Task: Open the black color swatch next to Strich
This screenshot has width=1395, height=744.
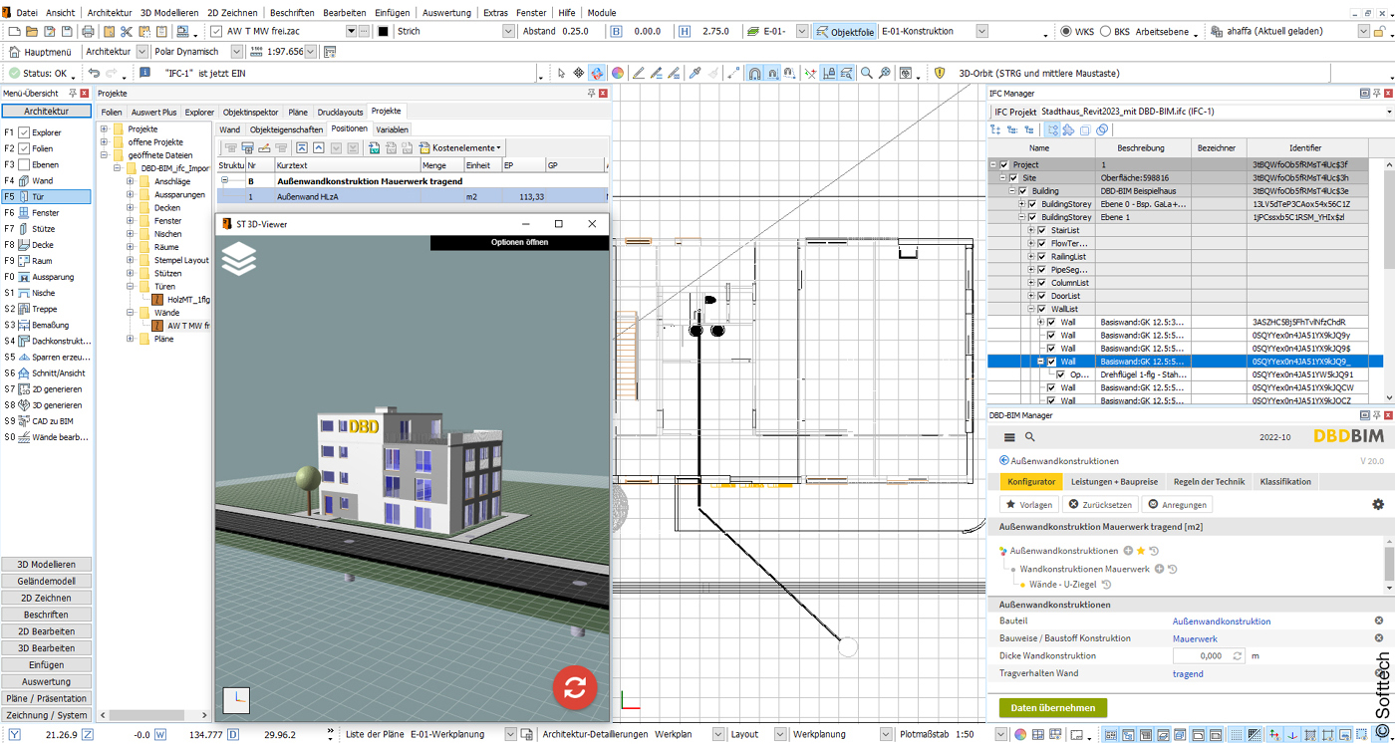Action: pos(383,31)
